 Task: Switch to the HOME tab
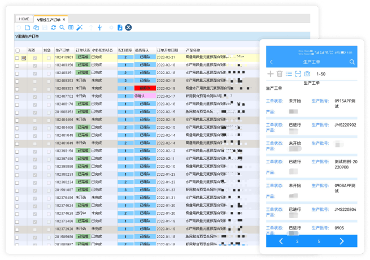pyautogui.click(x=24, y=19)
